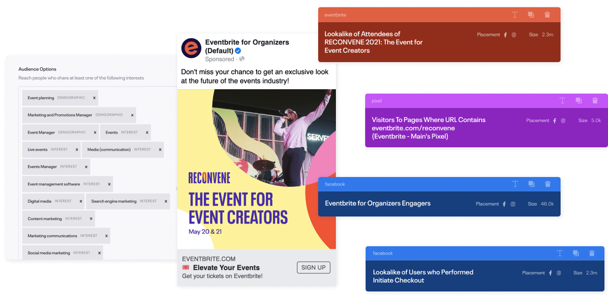This screenshot has height=303, width=608.
Task: Delete the pixel visitors audience card
Action: pos(595,101)
